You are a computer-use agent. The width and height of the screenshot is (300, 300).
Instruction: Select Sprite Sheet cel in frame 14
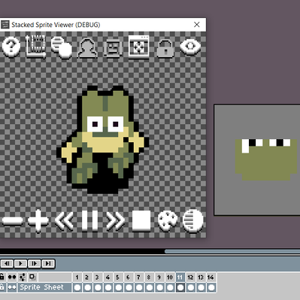click(x=211, y=287)
